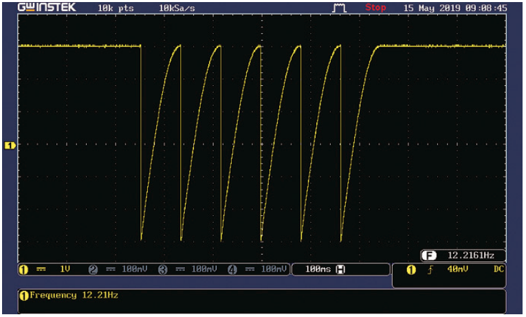Click the measurement channel 1 icon
This screenshot has width=526, height=317.
pos(24,296)
